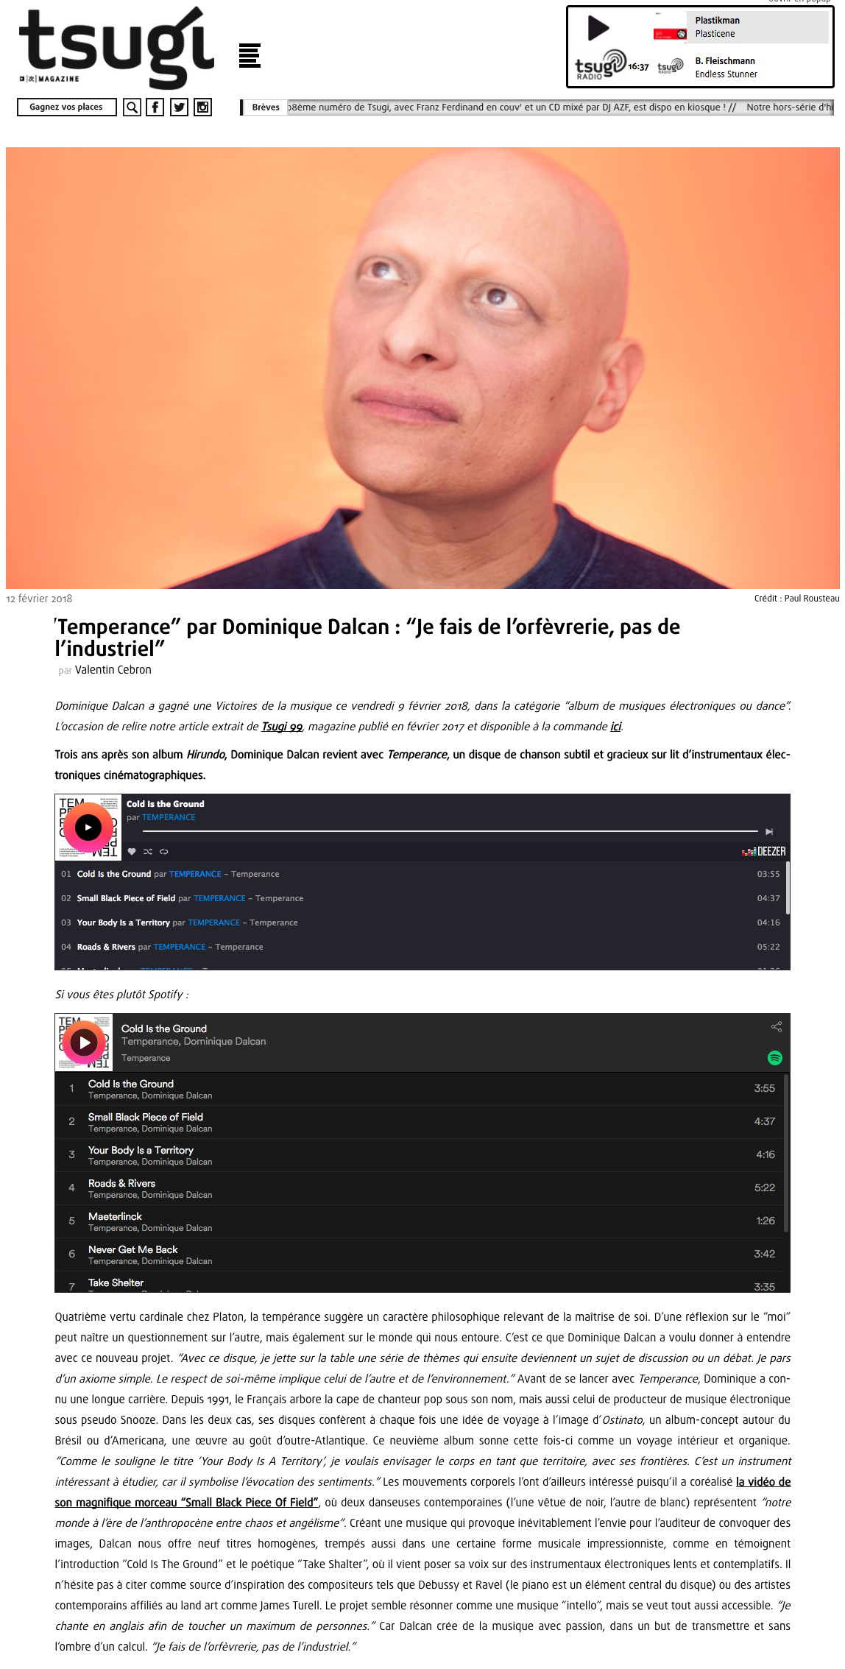
Task: Select Maeterlinck in the Spotify tracklist
Action: click(422, 1221)
